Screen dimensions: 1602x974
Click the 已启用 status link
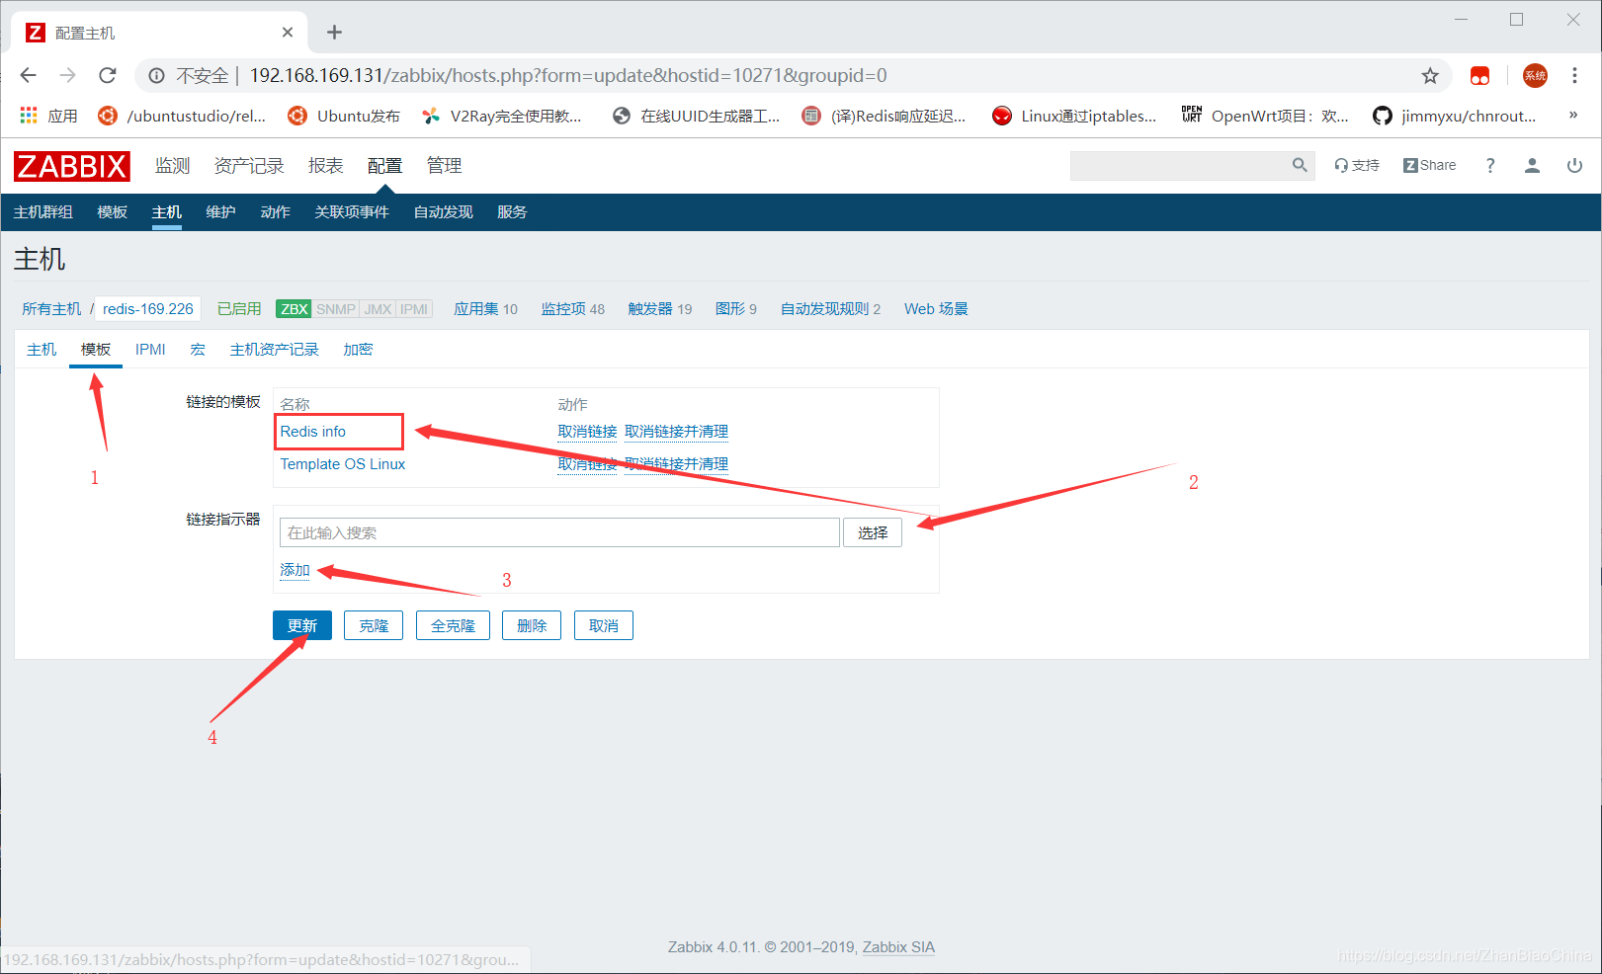point(239,309)
